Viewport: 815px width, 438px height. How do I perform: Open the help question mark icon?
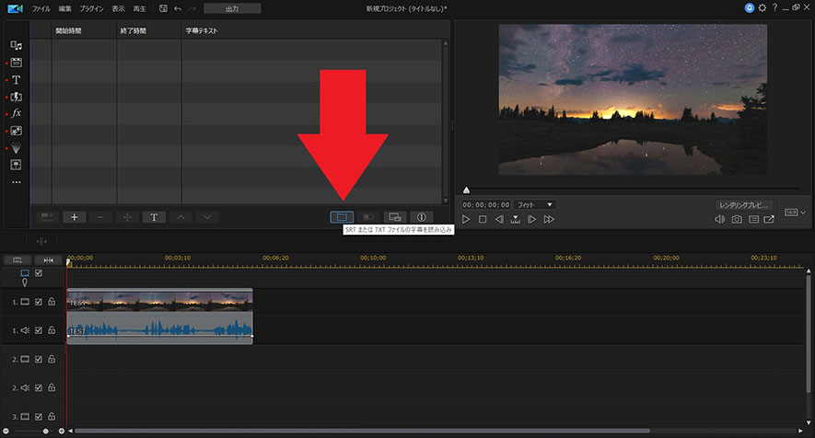coord(774,7)
